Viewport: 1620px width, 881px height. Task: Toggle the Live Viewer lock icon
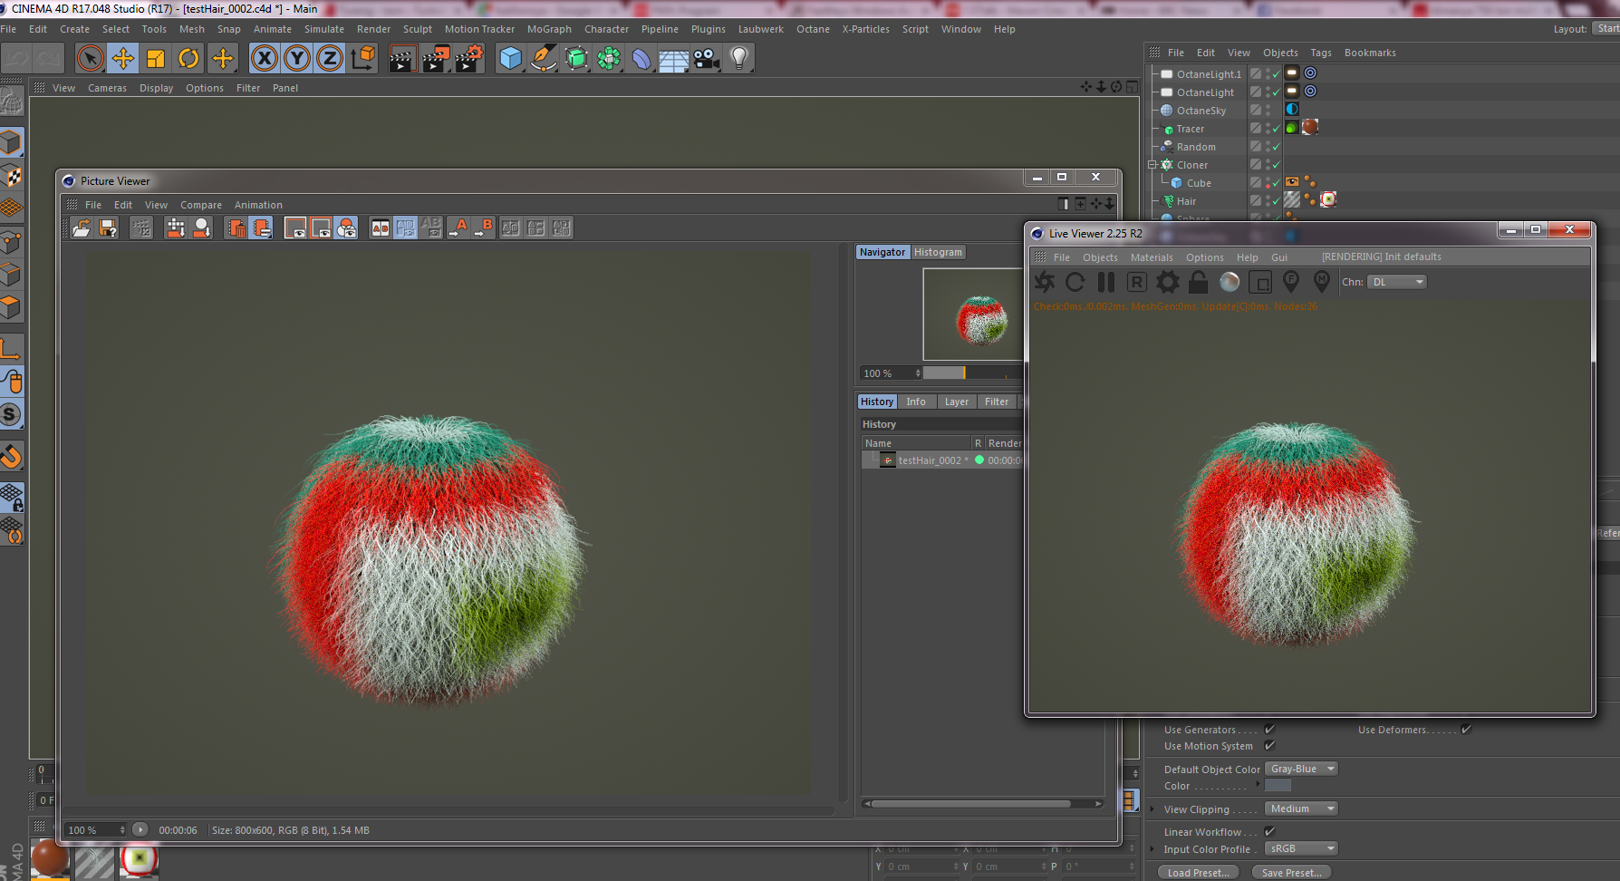[x=1198, y=283]
